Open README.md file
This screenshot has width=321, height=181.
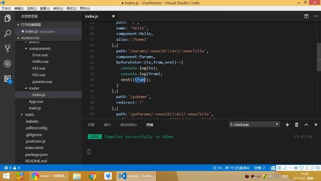coord(36,161)
